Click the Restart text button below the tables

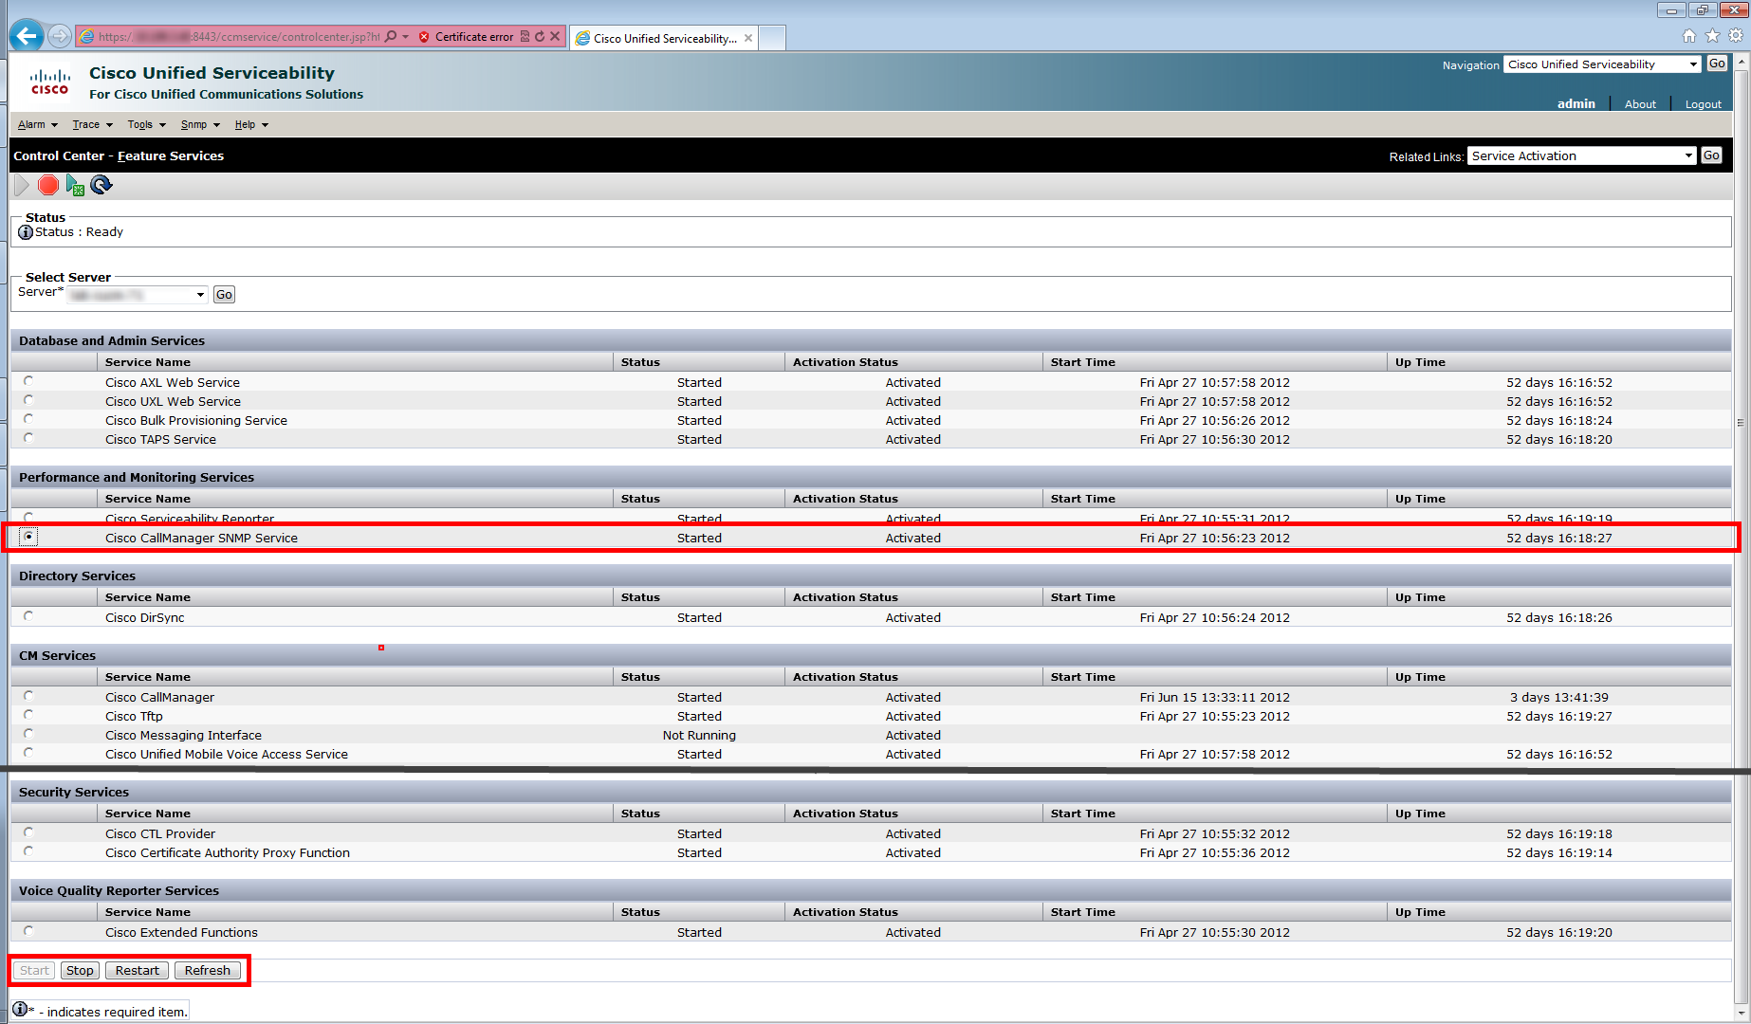pyautogui.click(x=138, y=970)
